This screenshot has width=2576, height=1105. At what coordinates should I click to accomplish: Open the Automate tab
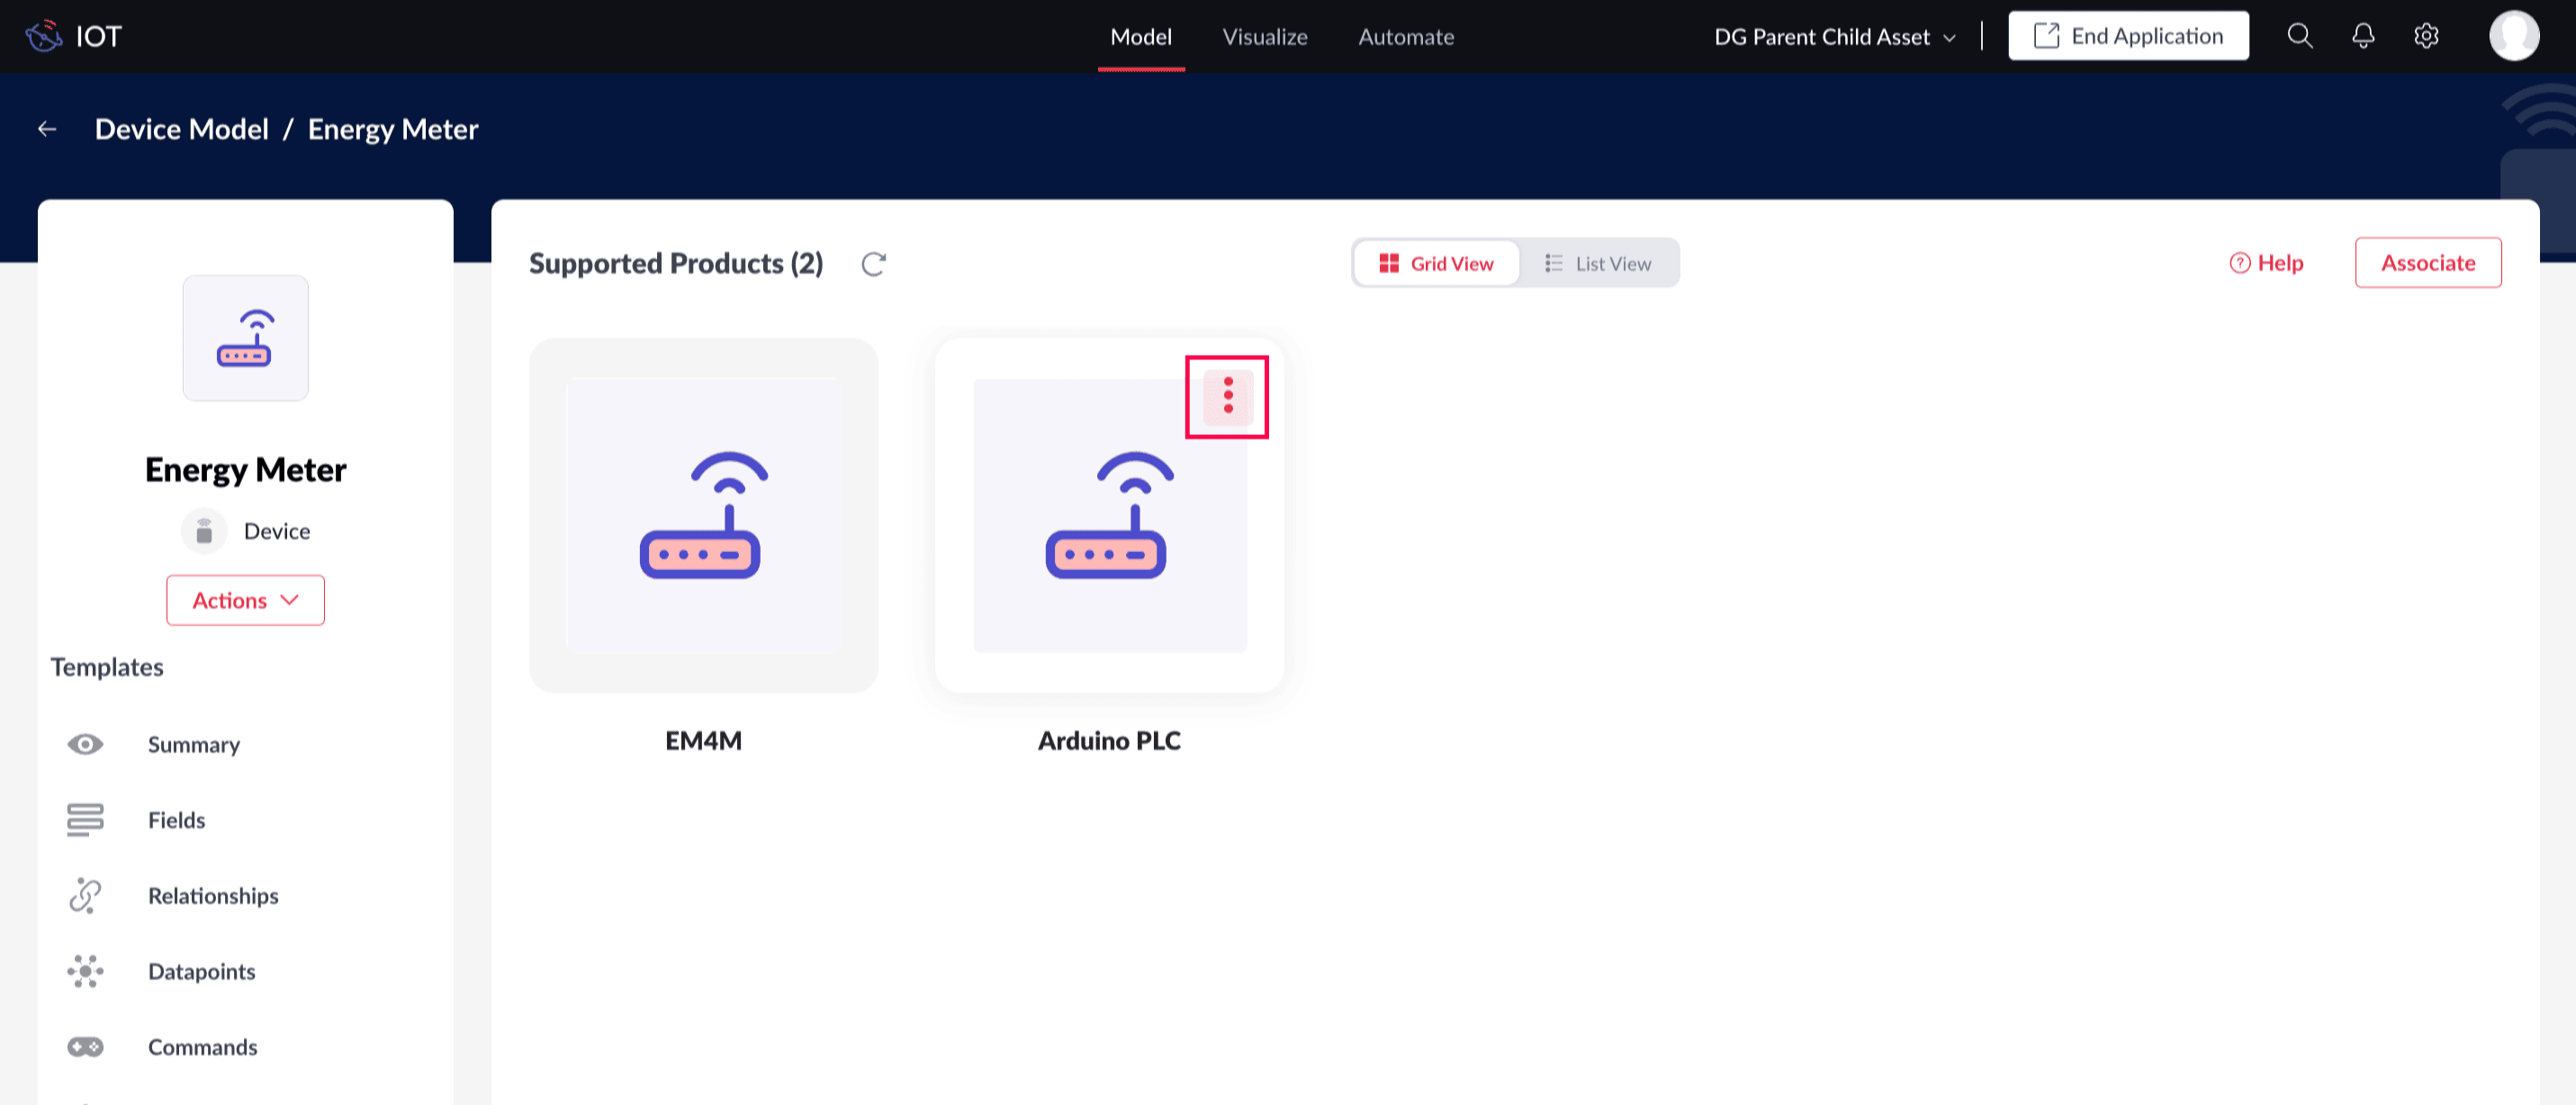[1405, 37]
